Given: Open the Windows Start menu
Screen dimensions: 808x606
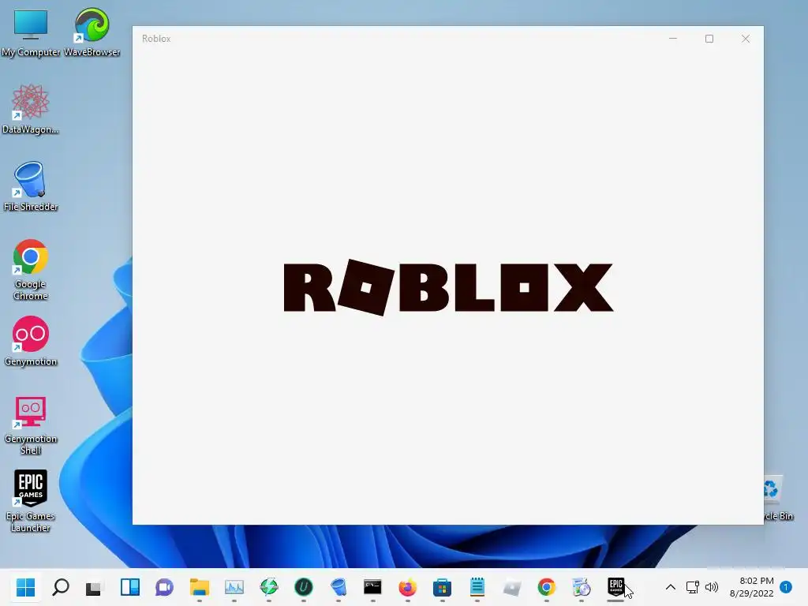Looking at the screenshot, I should [25, 587].
